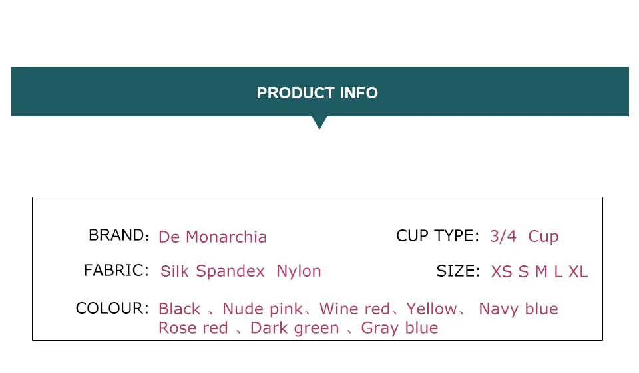Select the Nylon fabric text
Image resolution: width=639 pixels, height=373 pixels.
coord(299,271)
